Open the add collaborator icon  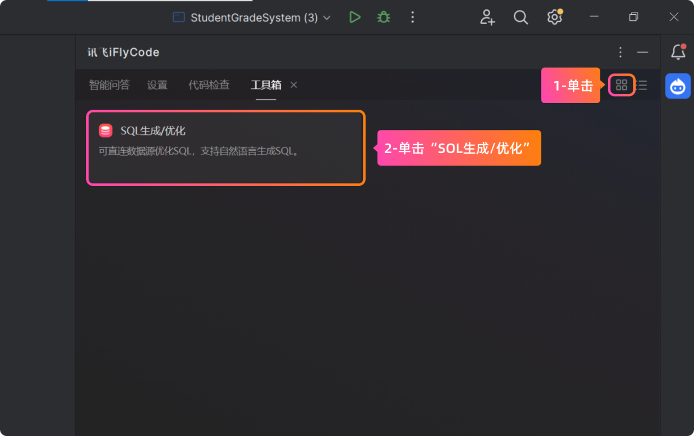point(487,18)
